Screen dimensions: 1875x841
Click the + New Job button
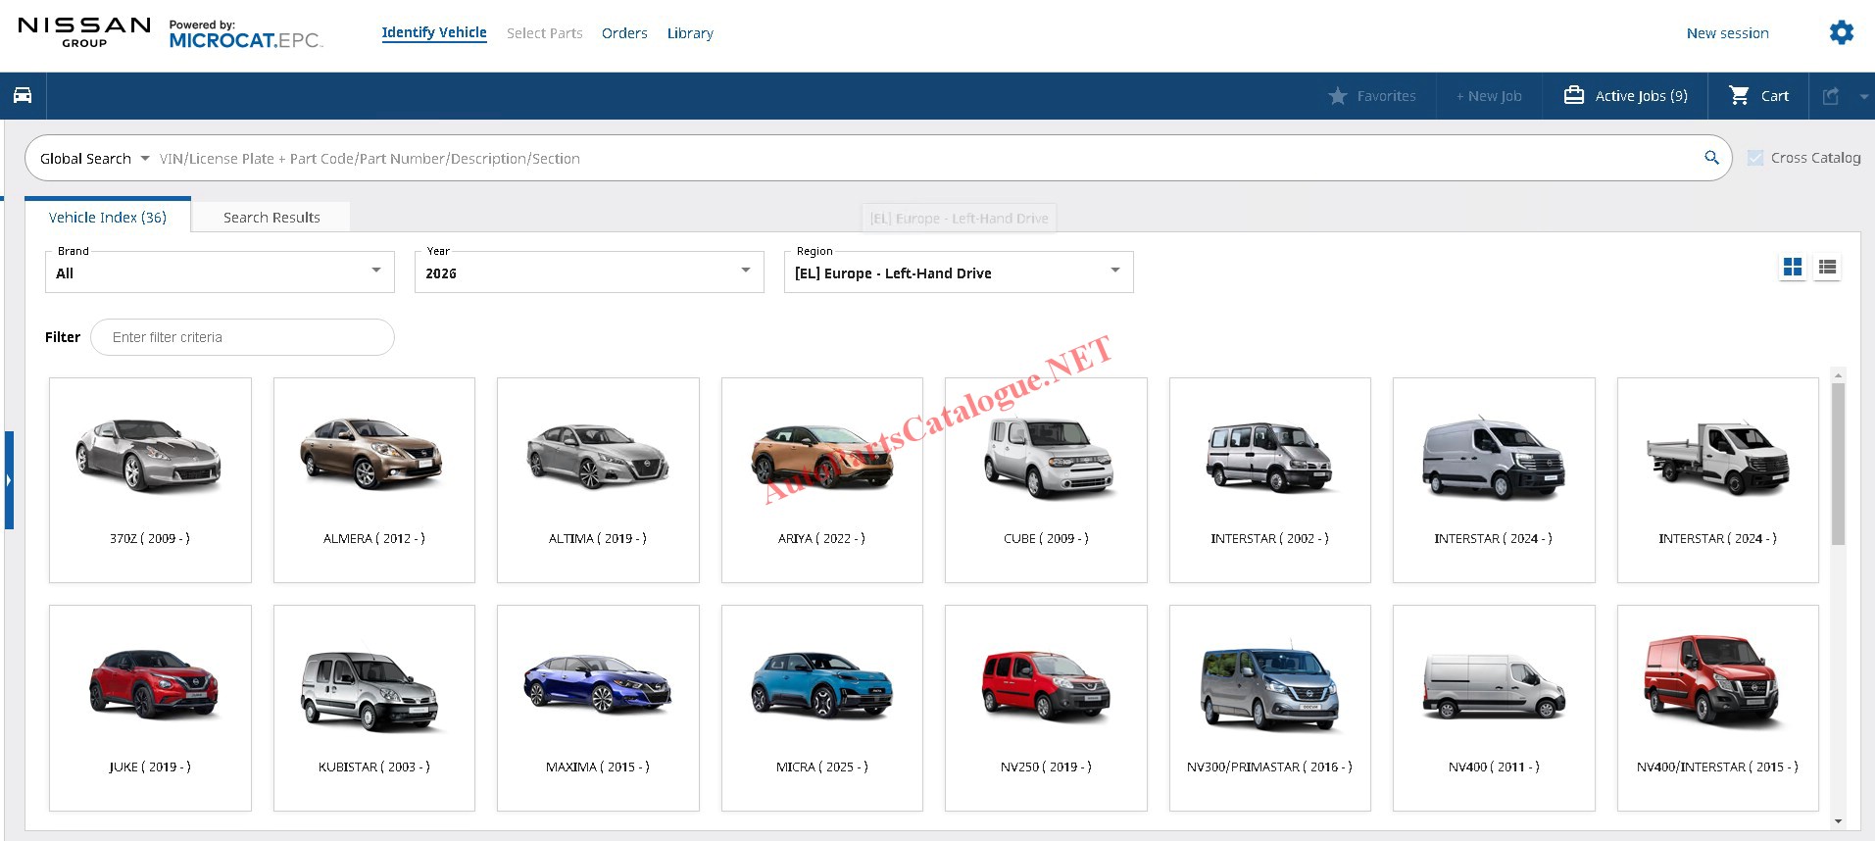coord(1489,96)
